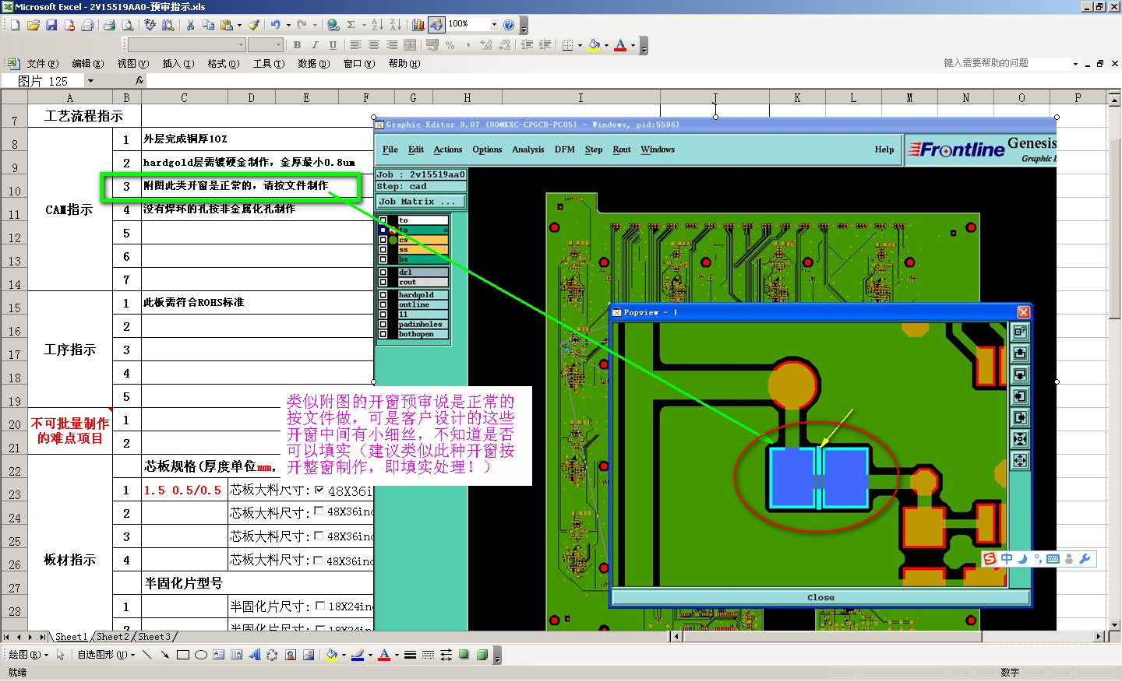Open Print Preview from the toolbar

click(x=127, y=25)
